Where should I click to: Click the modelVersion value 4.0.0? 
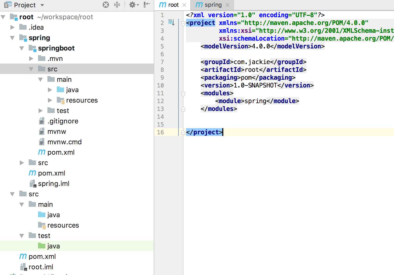pos(261,46)
